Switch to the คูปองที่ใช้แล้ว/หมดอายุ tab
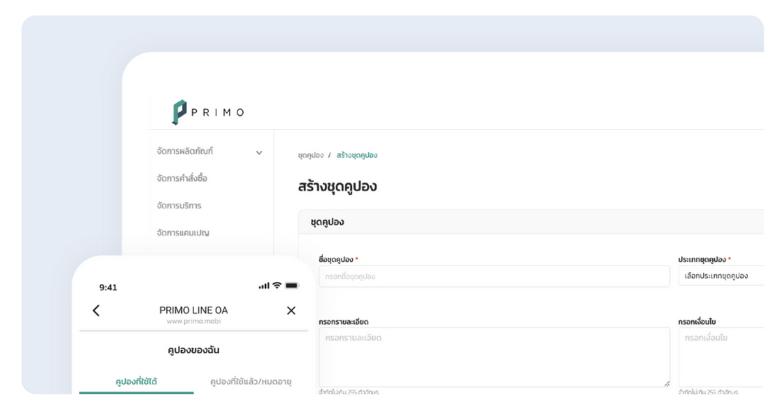Viewport: 782px width, 412px height. [x=251, y=382]
